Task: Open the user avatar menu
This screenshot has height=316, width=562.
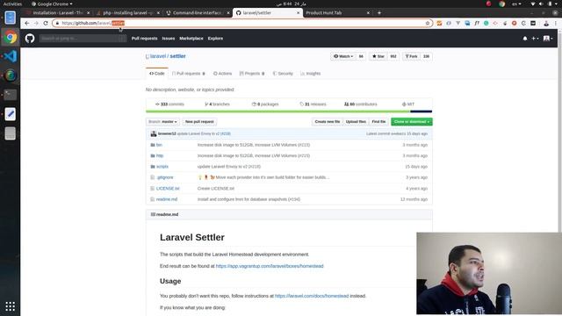Action: pyautogui.click(x=548, y=39)
